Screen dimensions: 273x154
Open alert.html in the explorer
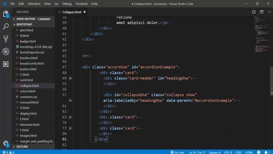pos(33,30)
